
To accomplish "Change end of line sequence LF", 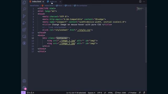I will point(105,93).
